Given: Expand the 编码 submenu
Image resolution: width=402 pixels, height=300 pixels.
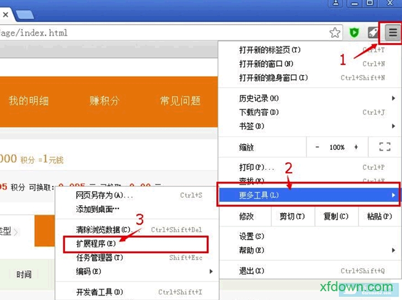Looking at the screenshot, I should click(137, 271).
